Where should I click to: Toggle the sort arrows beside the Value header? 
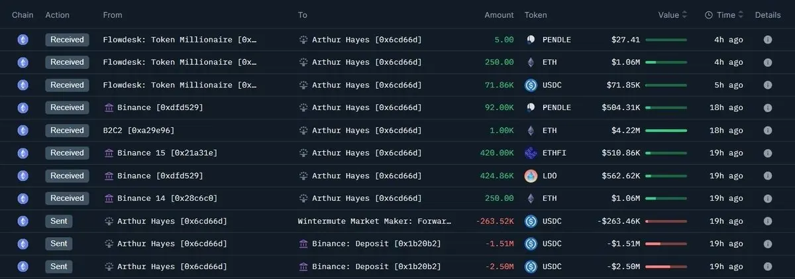[684, 15]
